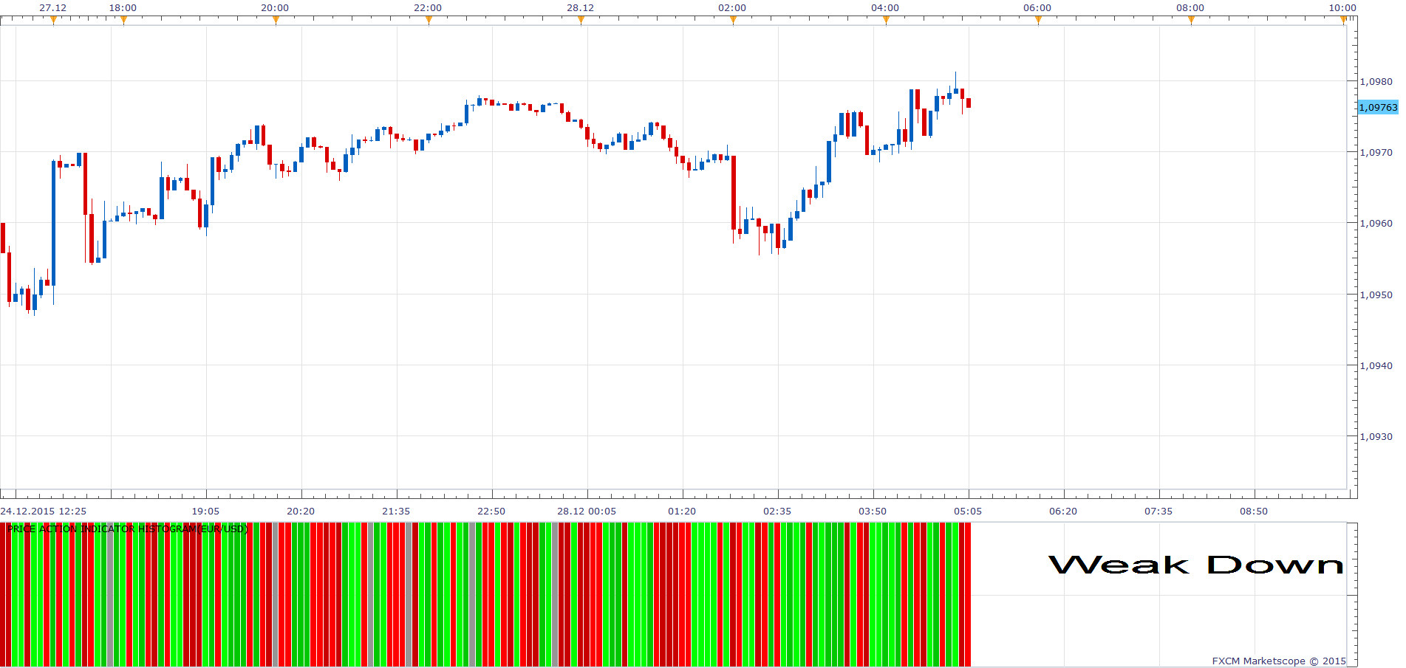1406x668 pixels.
Task: Click the 1,0940 price axis label
Action: click(1376, 365)
